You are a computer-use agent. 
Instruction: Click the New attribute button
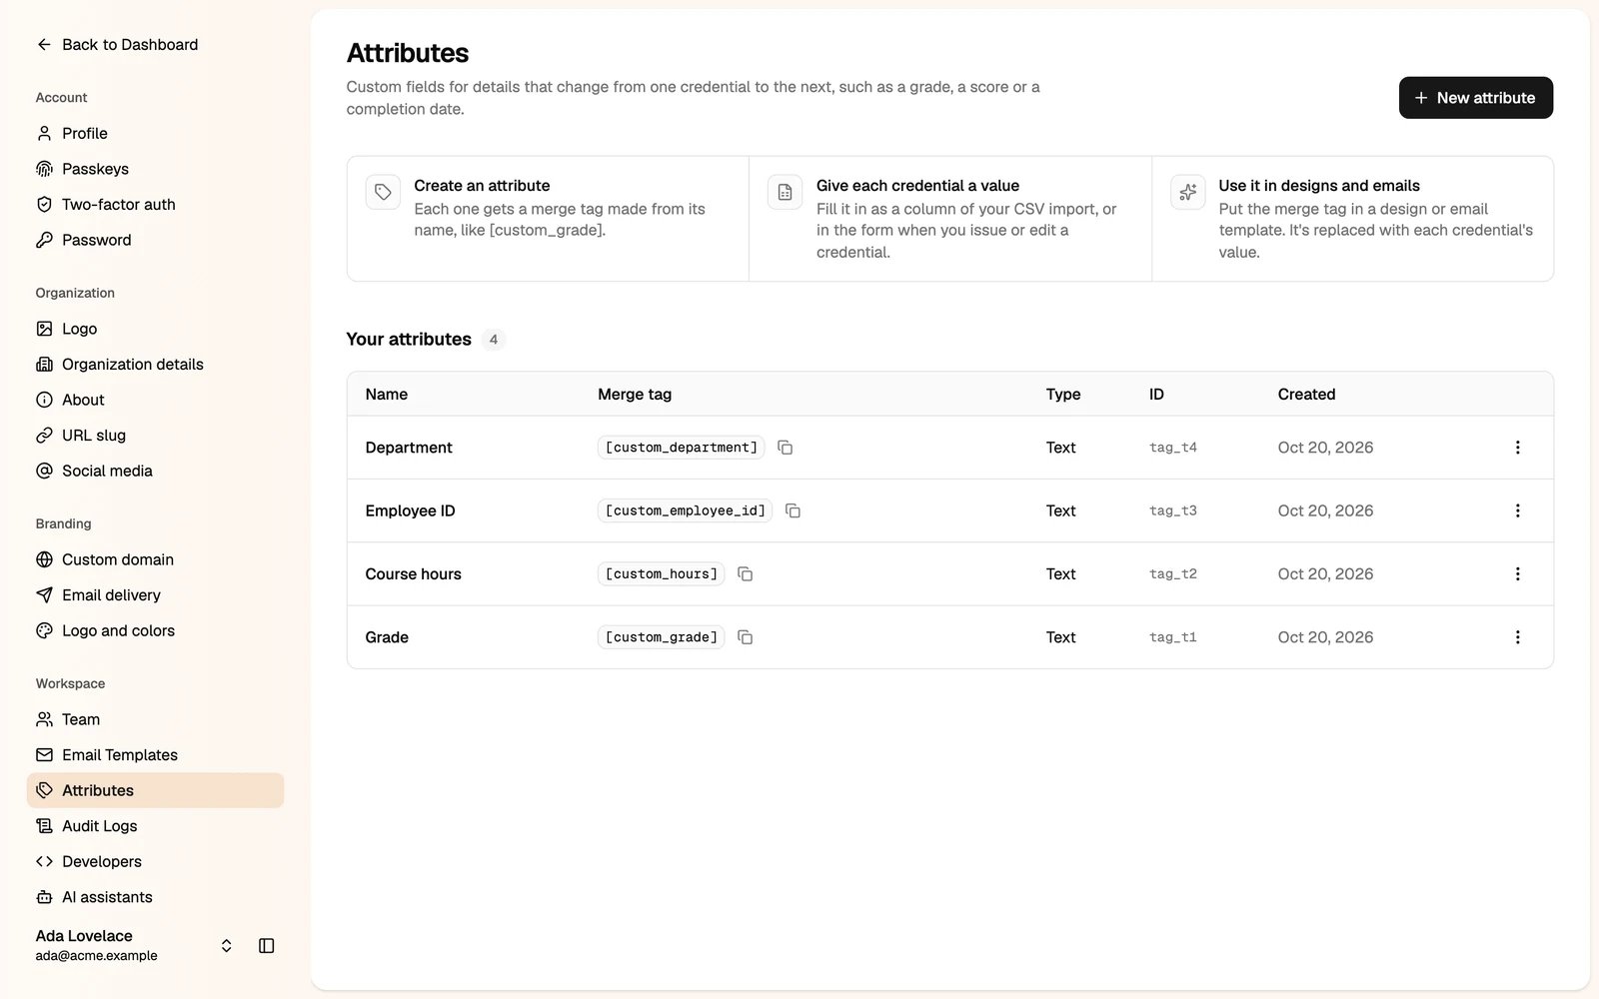(x=1476, y=98)
